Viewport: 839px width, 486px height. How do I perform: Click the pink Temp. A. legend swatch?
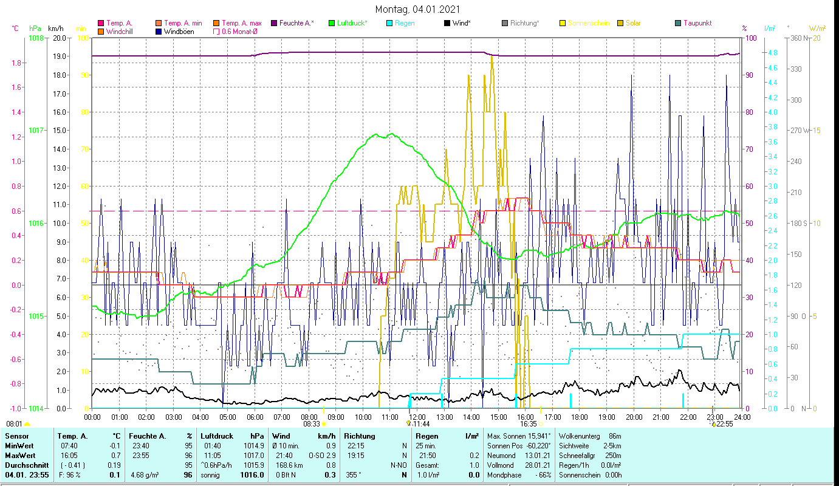coord(101,23)
